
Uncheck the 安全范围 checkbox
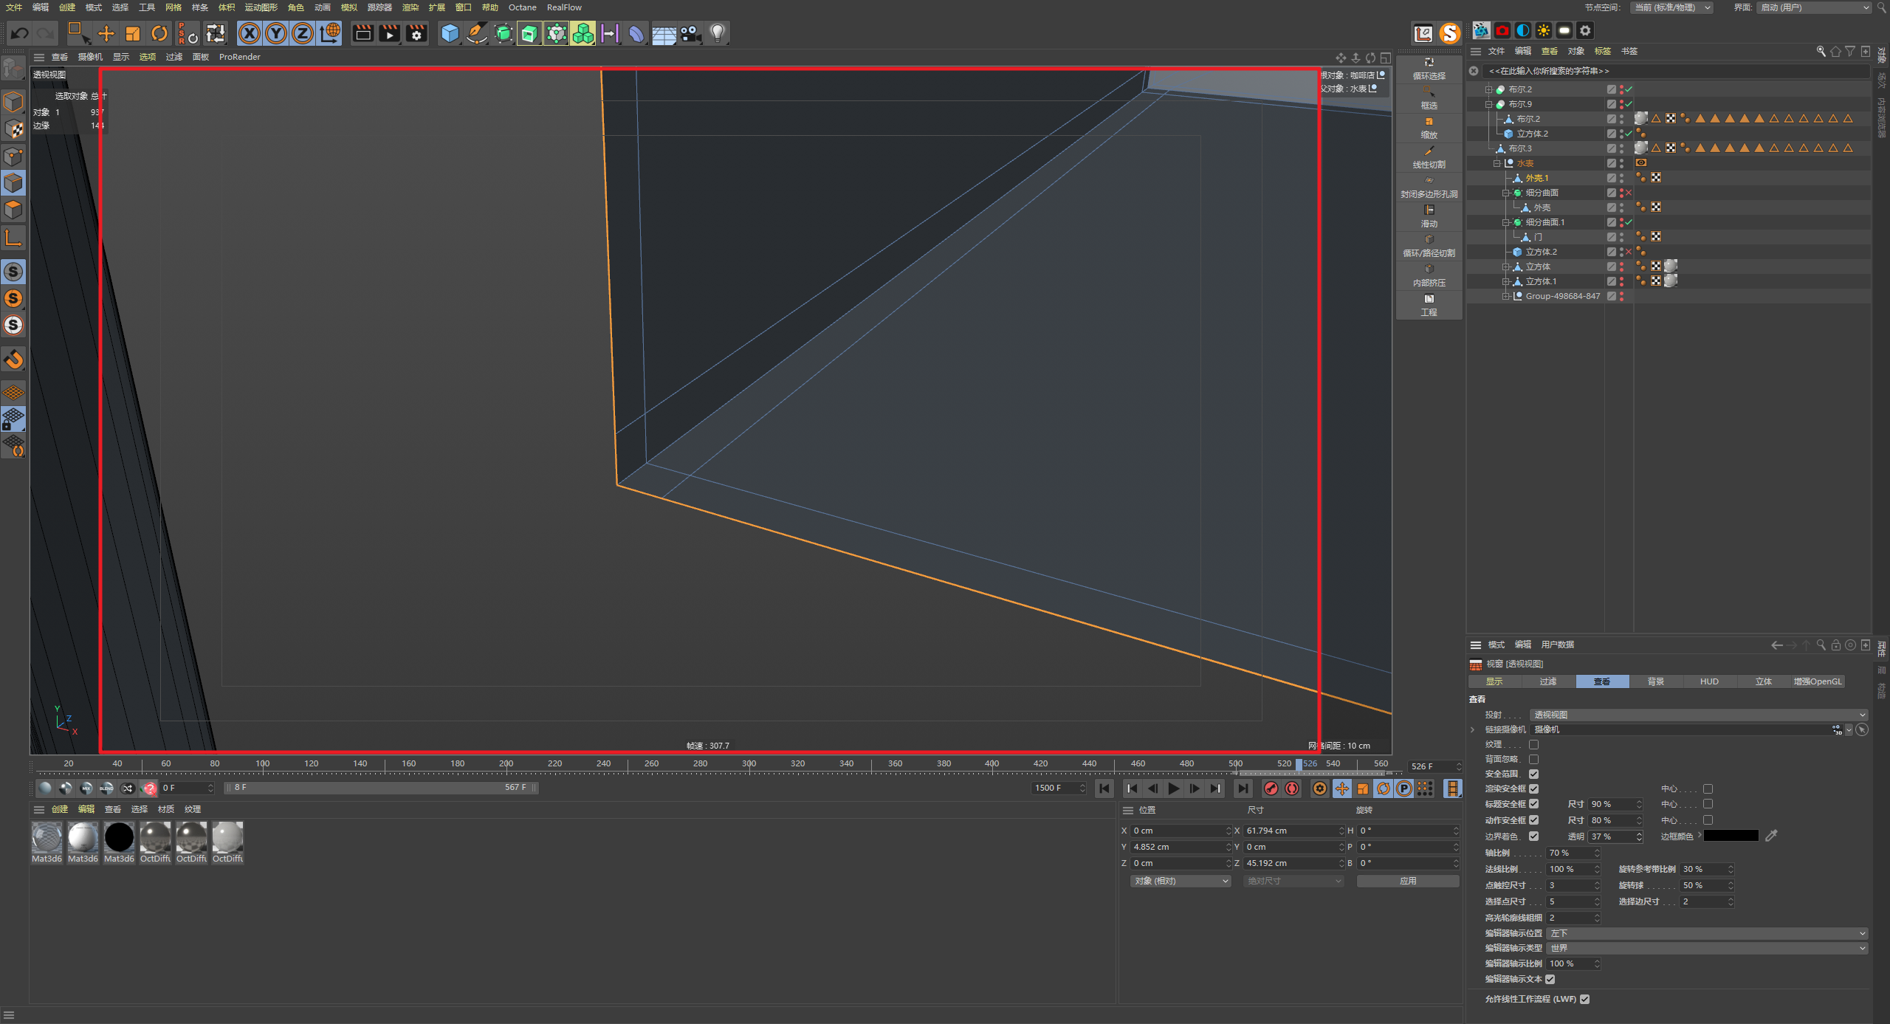(1533, 774)
